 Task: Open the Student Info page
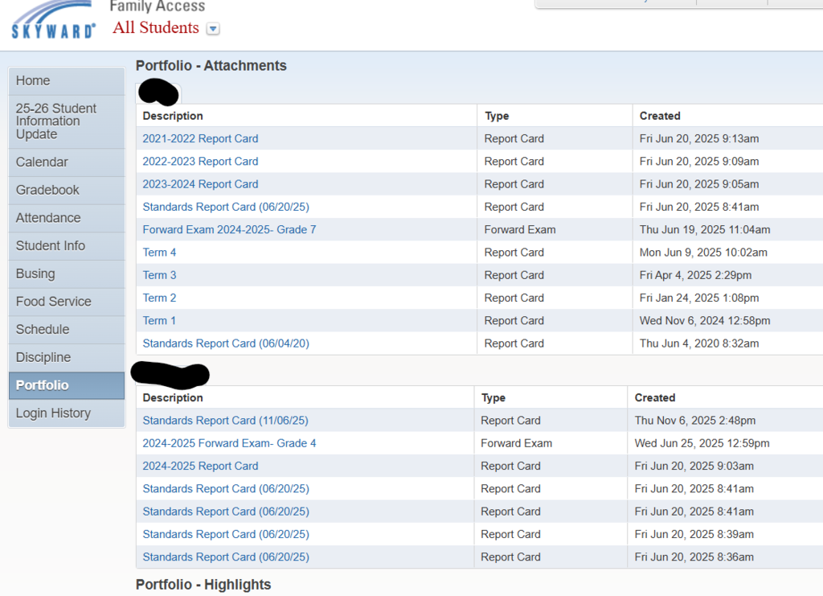[x=50, y=246]
